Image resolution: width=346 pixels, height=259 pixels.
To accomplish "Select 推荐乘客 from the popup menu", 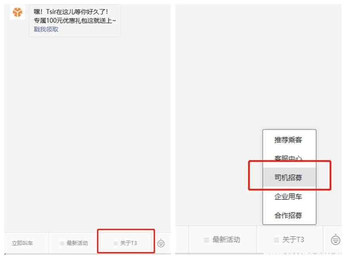I will (x=288, y=140).
